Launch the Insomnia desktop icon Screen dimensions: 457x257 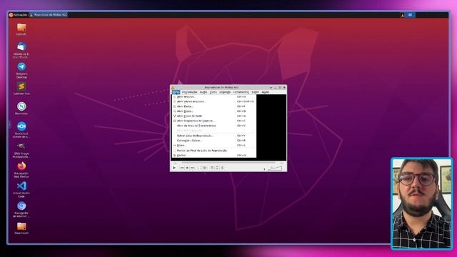pyautogui.click(x=21, y=109)
